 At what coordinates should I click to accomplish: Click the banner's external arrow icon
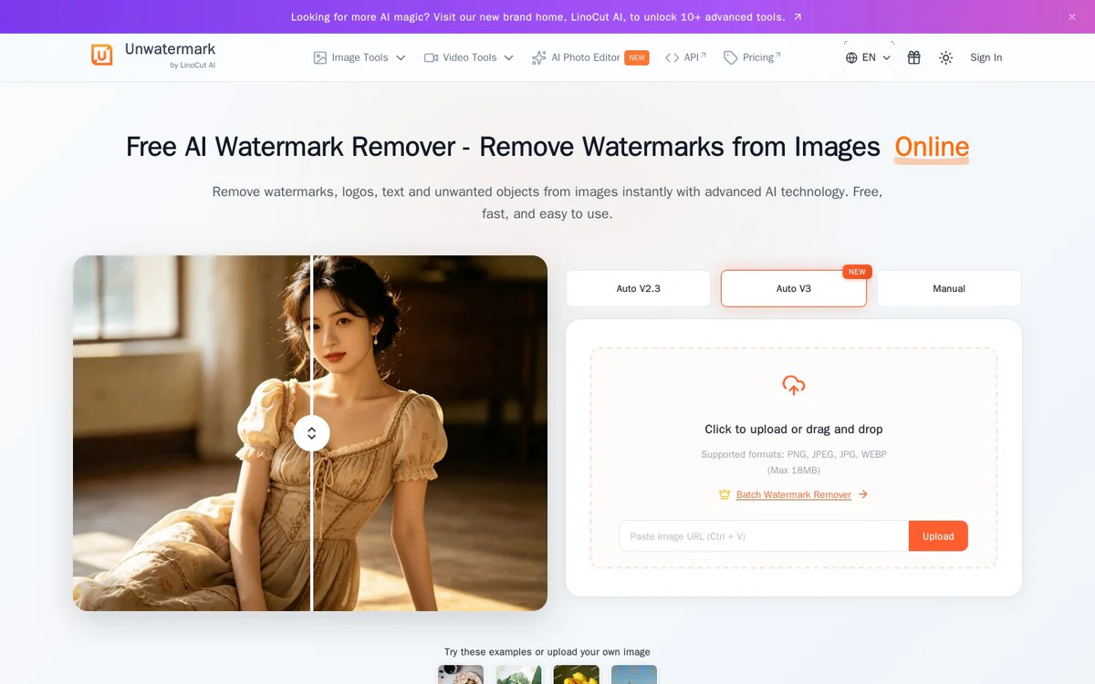point(798,16)
